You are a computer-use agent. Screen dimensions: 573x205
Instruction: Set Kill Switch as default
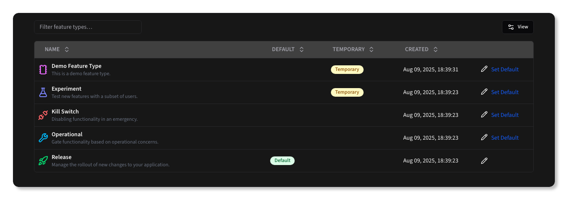(x=504, y=115)
